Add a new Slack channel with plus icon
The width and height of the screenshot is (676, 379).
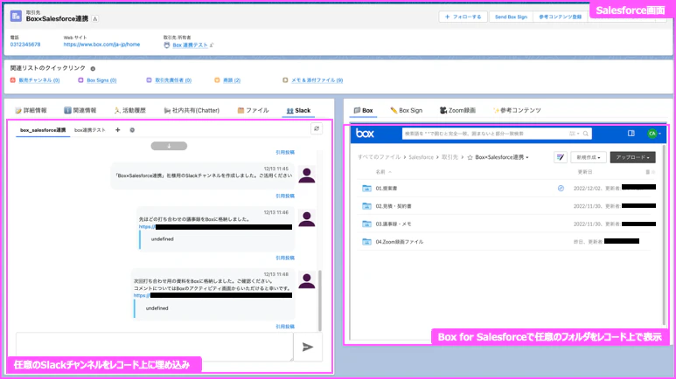pyautogui.click(x=118, y=129)
